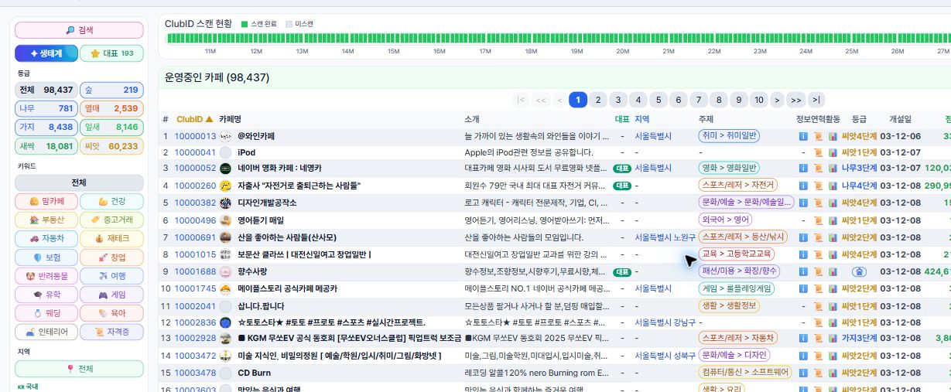This screenshot has height=392, width=951.
Task: Click the @와인카페 cafe thumbnail
Action: coord(225,136)
